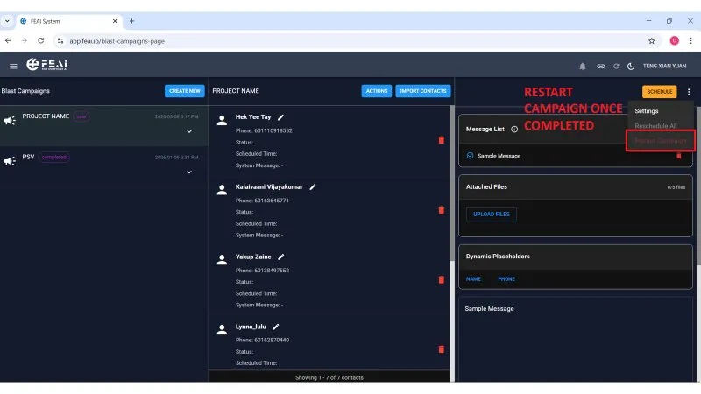Click Lynna_lulu's person avatar icon
Screen dimensions: 701x394
tap(222, 330)
